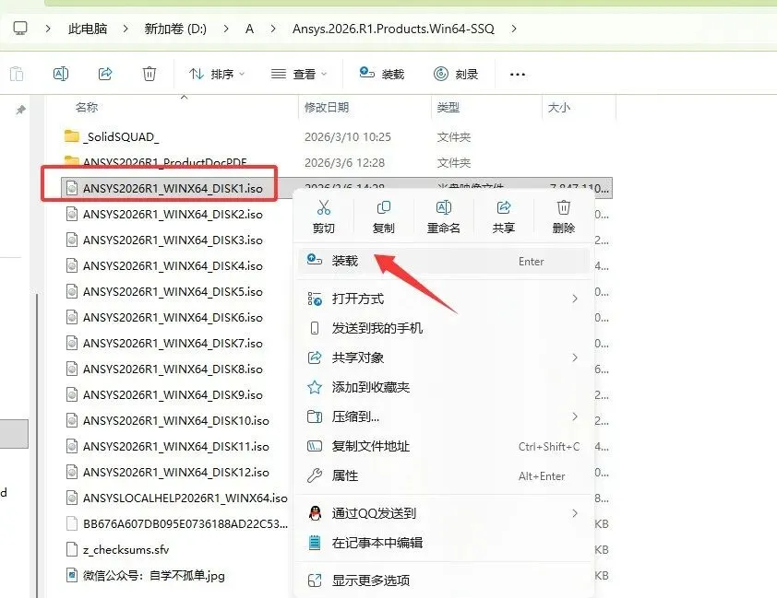Open 压缩到... context menu entry
This screenshot has width=777, height=598.
click(444, 416)
